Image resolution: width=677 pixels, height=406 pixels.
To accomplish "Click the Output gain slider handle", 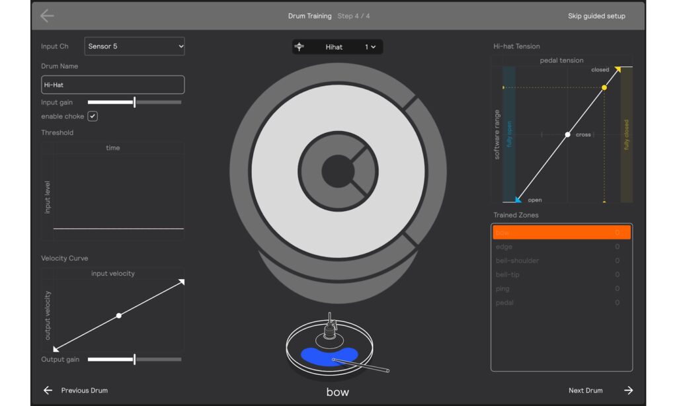I will click(x=135, y=359).
